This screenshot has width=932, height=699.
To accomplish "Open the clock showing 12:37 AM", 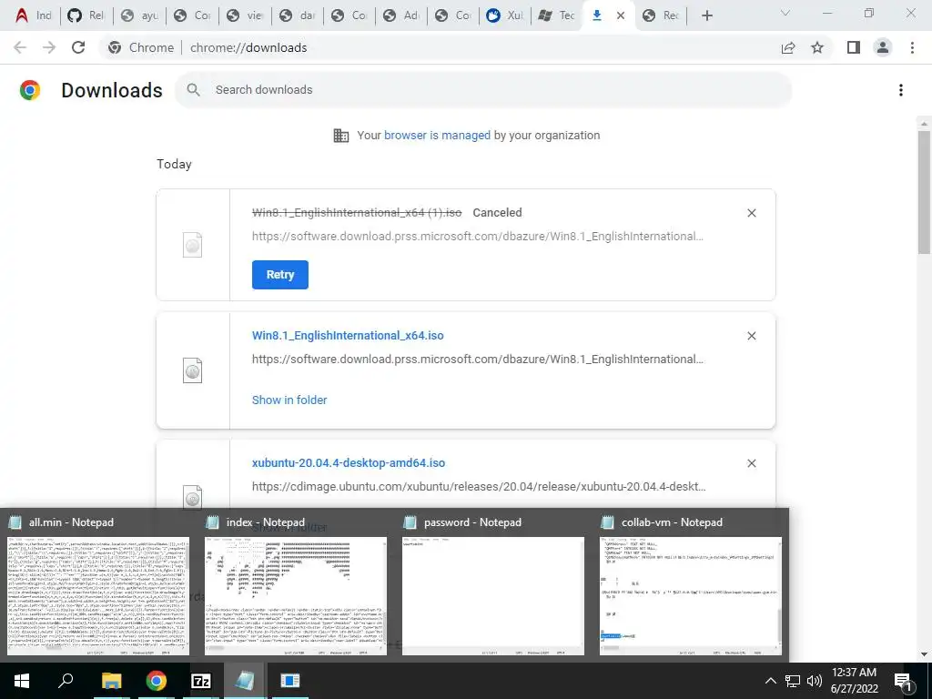I will tap(854, 681).
